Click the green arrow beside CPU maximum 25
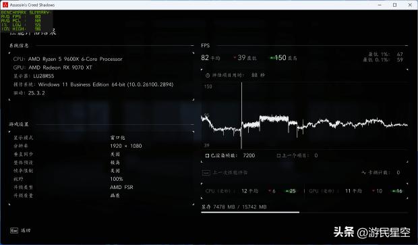This screenshot has width=418, height=245. click(287, 191)
